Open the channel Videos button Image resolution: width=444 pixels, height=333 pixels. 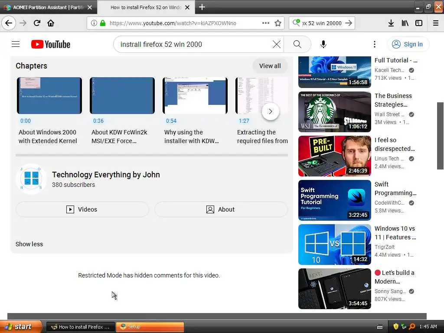[x=82, y=209]
